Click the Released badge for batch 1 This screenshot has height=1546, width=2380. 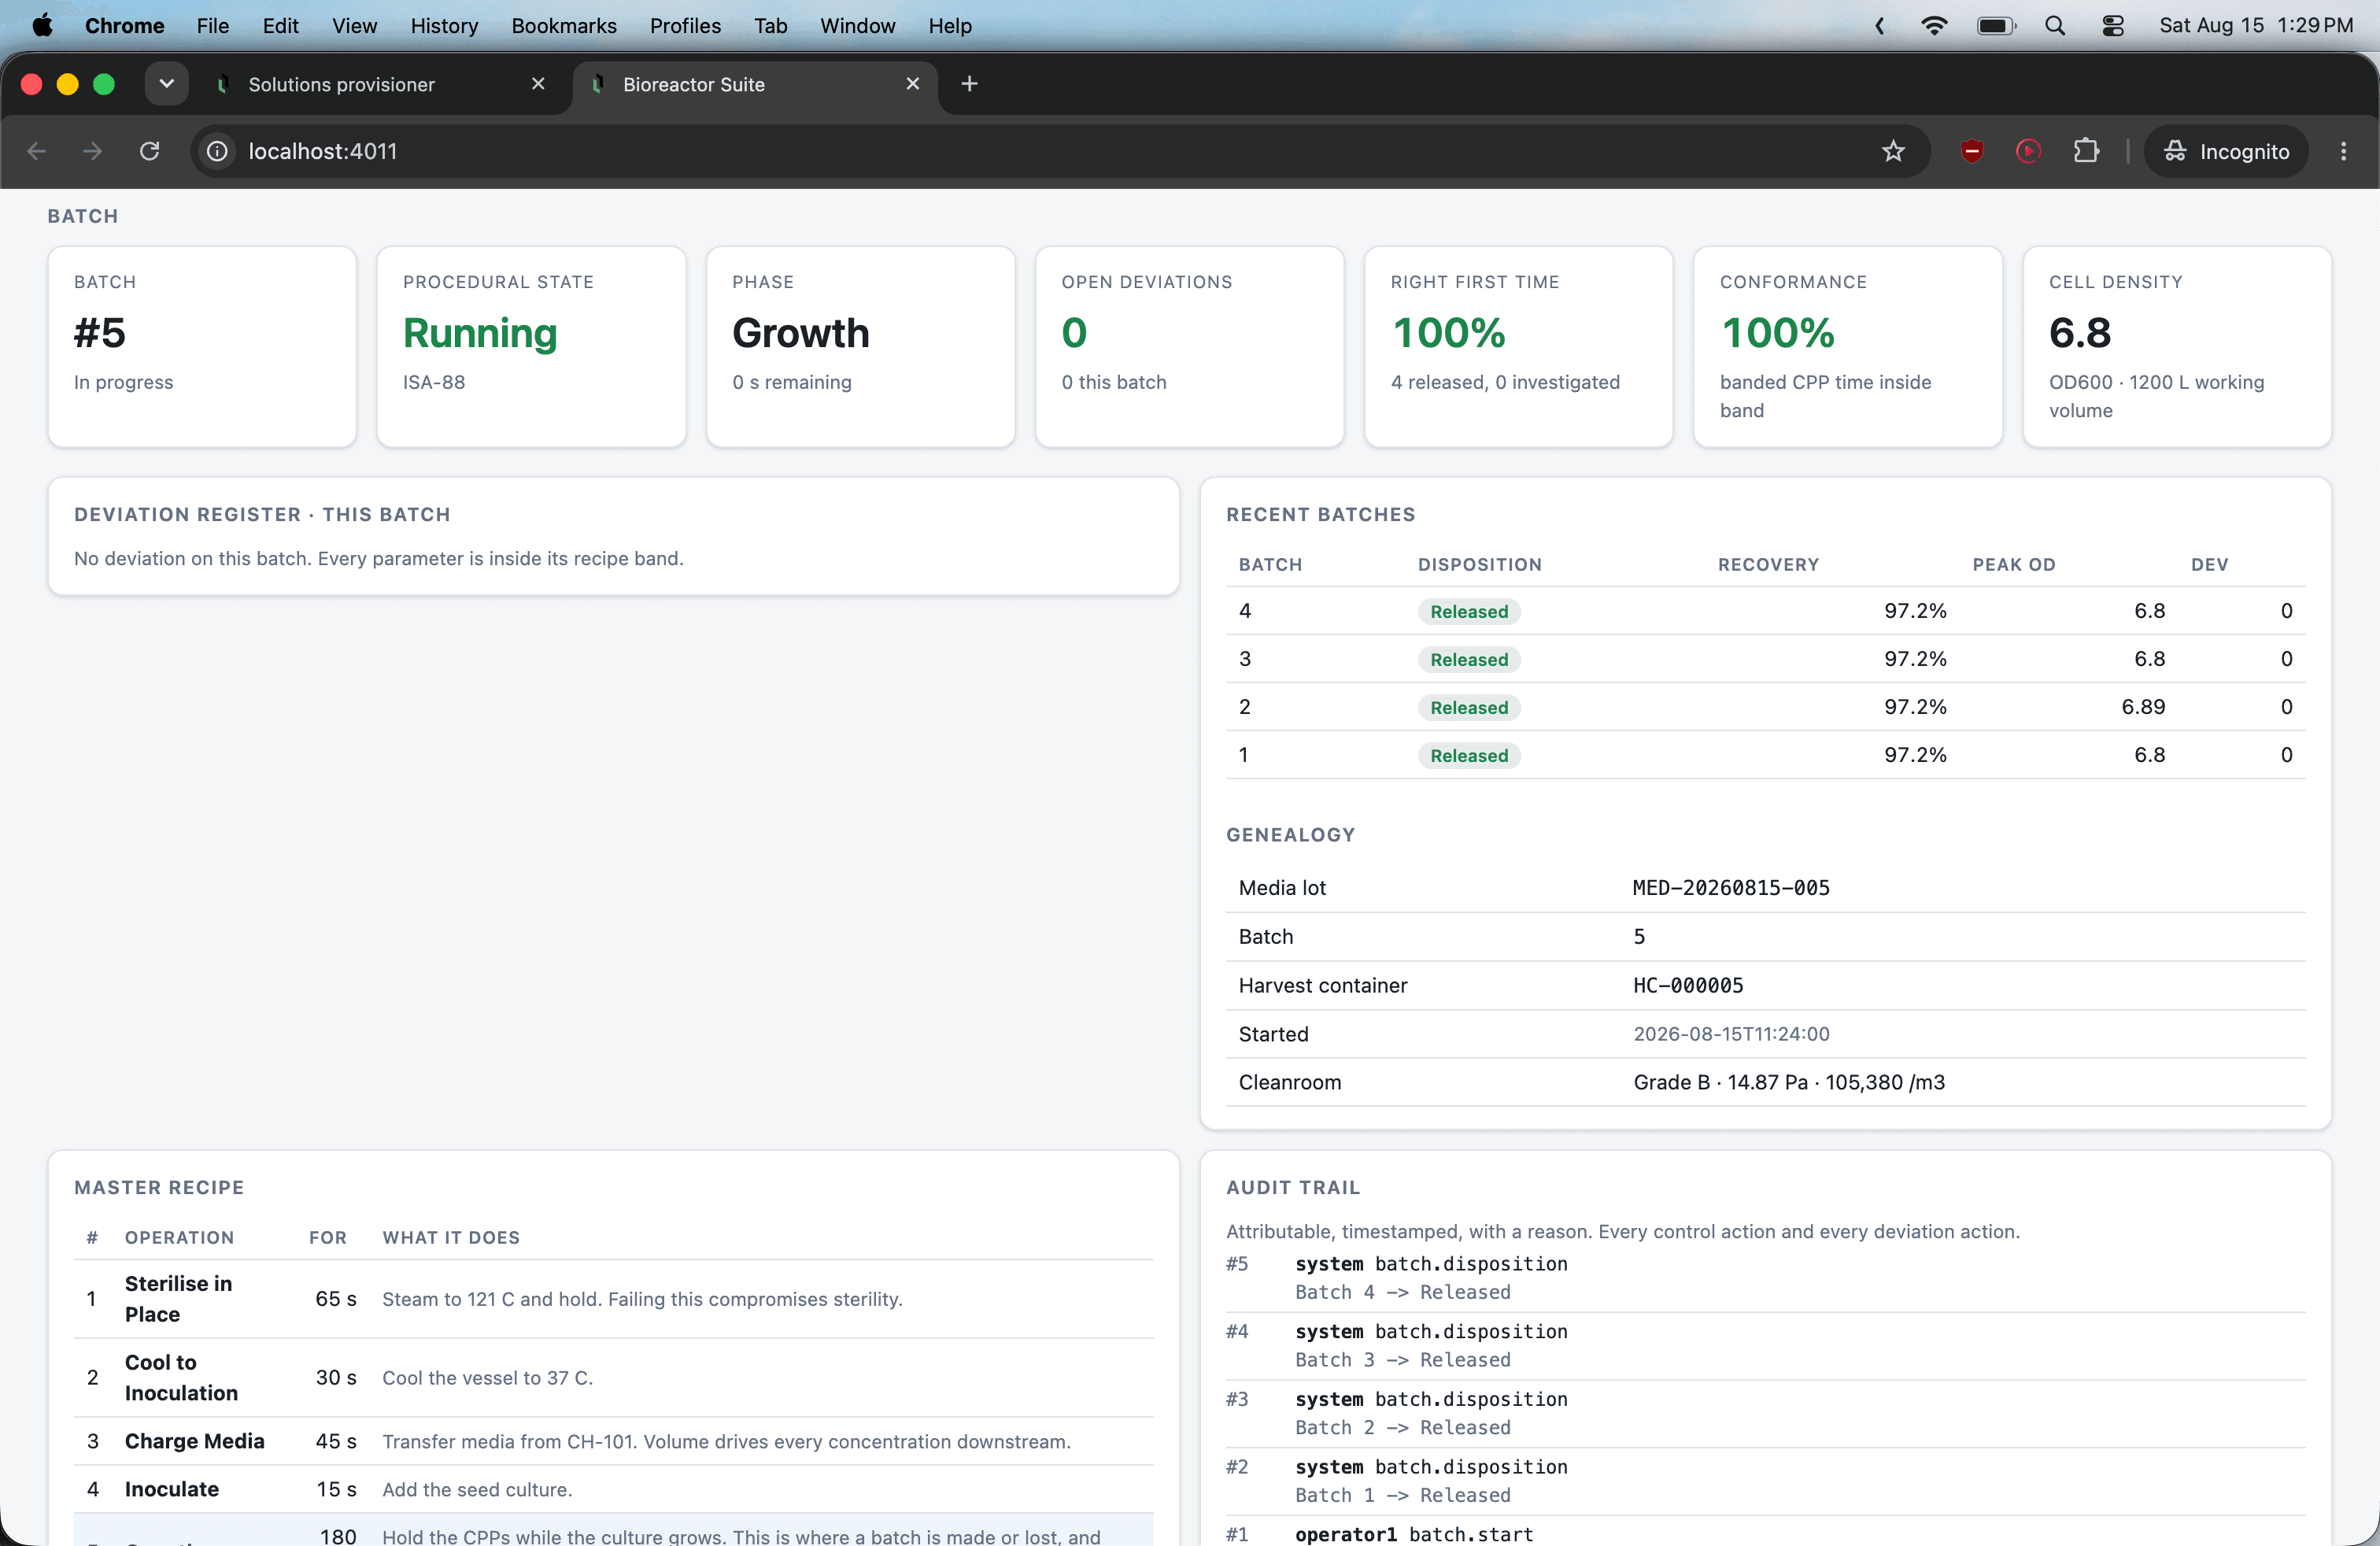click(x=1469, y=755)
